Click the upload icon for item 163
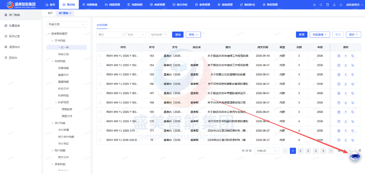The image size is (365, 174). 345,56
